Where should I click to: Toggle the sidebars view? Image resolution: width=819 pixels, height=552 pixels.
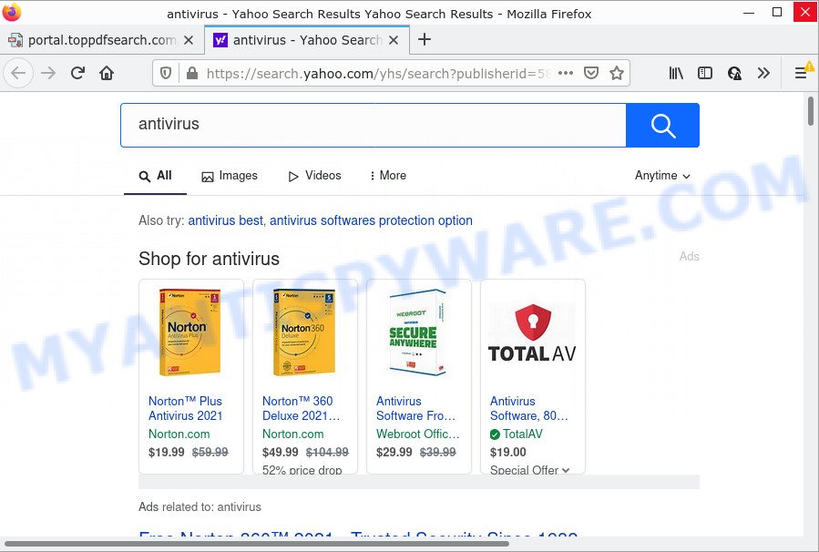click(704, 73)
